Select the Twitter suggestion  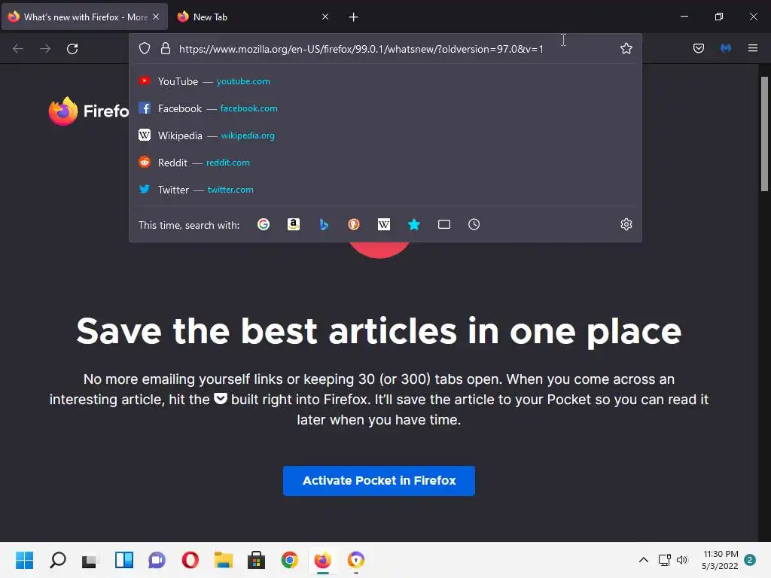[x=385, y=189]
